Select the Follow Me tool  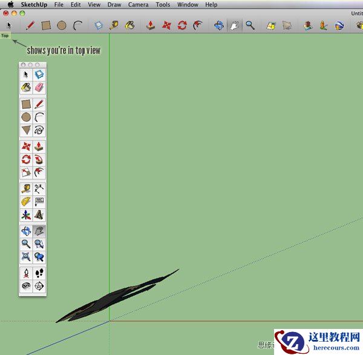pyautogui.click(x=39, y=159)
